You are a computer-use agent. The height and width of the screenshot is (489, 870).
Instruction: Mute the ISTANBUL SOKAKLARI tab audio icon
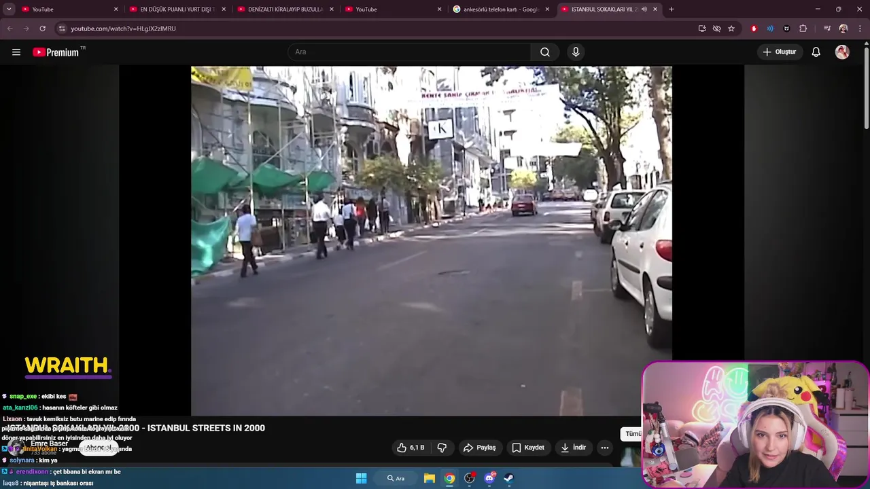(x=644, y=10)
